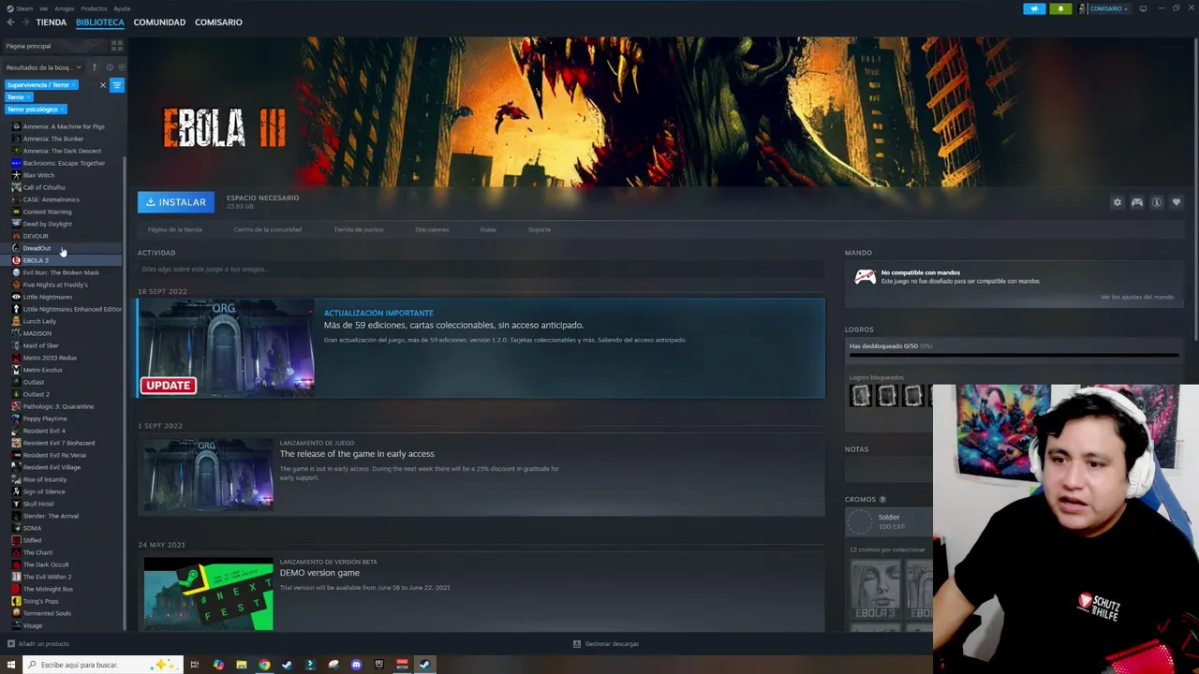
Task: Select SOMA in the game list
Action: [x=32, y=528]
